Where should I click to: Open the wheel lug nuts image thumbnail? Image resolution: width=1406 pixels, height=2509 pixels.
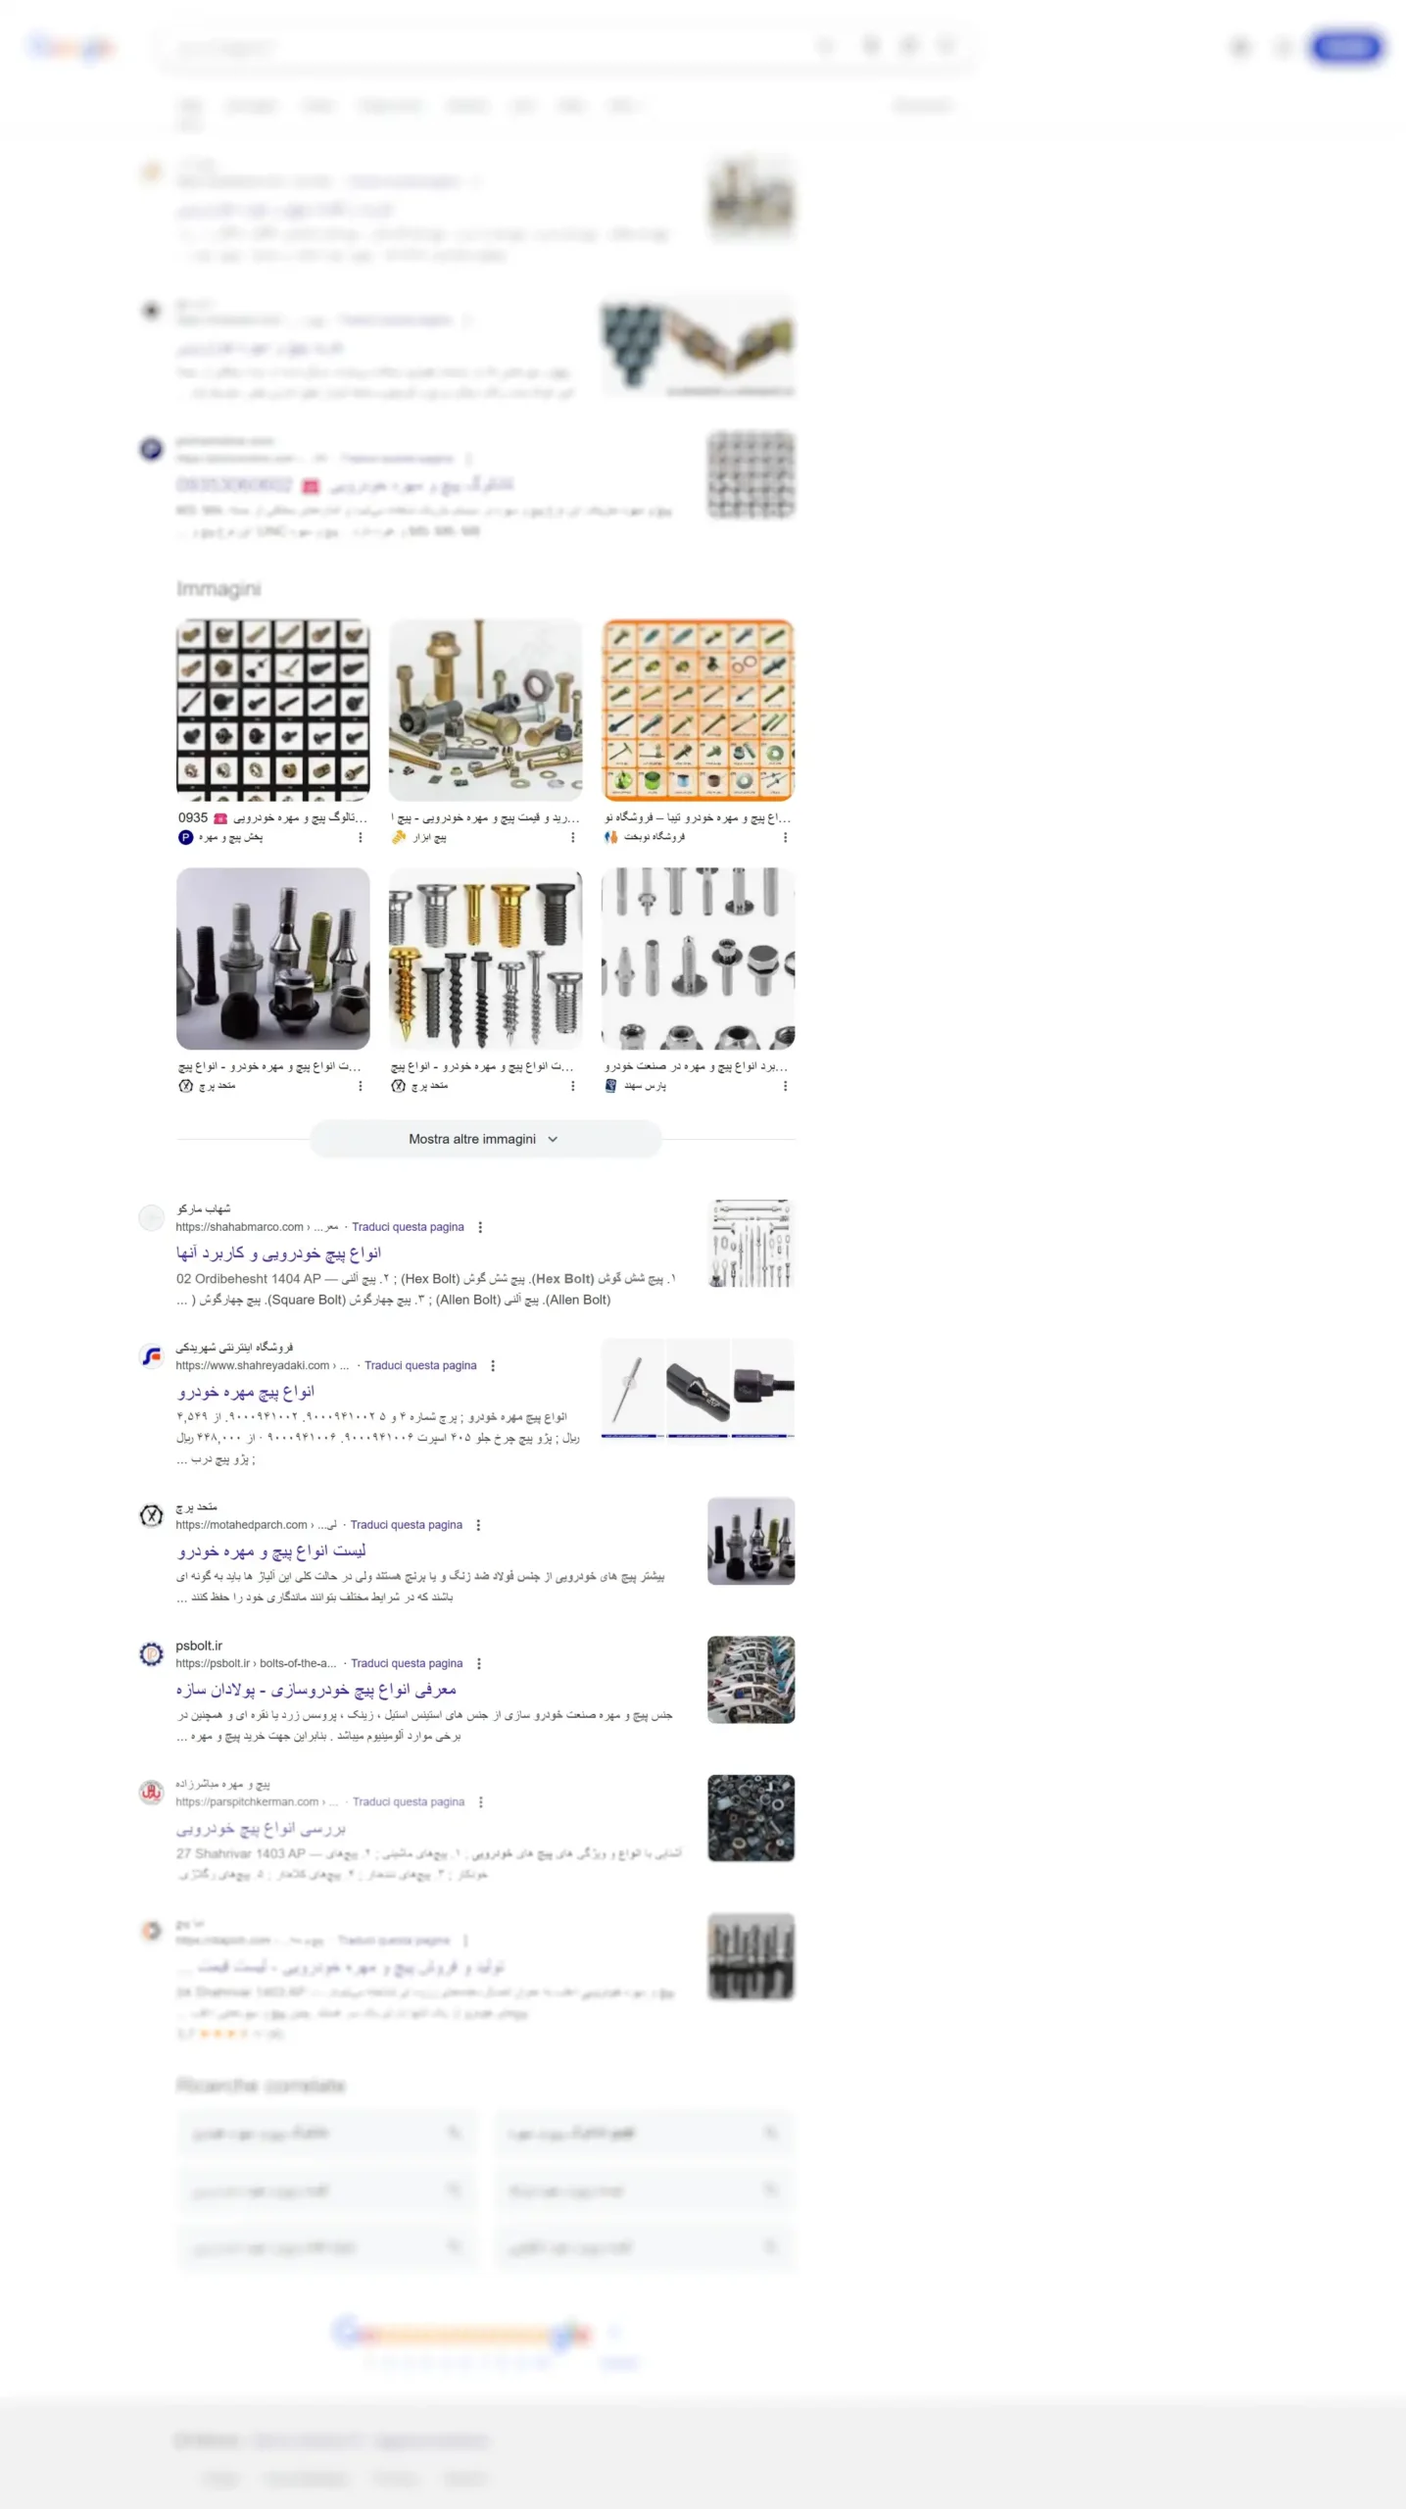[x=272, y=959]
